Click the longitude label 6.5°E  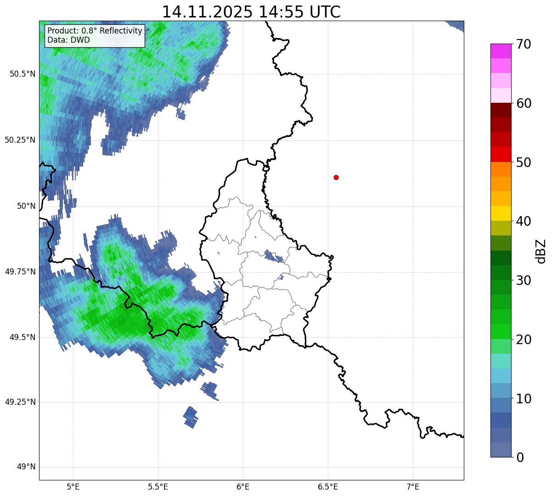click(328, 486)
